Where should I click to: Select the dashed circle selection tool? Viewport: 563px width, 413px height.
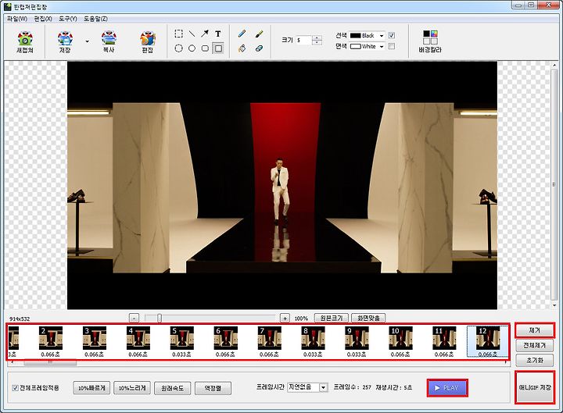178,48
